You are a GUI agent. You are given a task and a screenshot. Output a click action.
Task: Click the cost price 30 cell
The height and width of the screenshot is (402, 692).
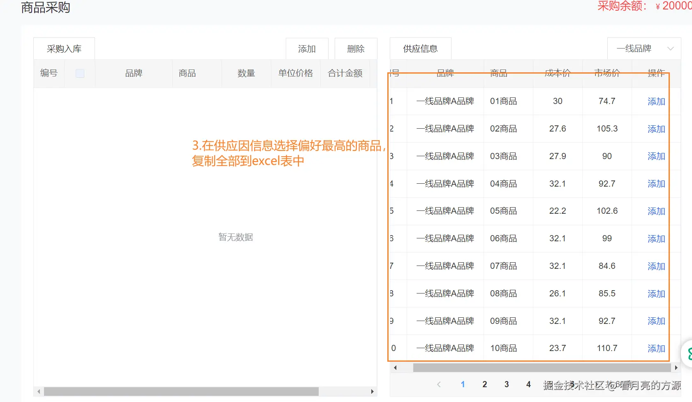click(x=558, y=101)
